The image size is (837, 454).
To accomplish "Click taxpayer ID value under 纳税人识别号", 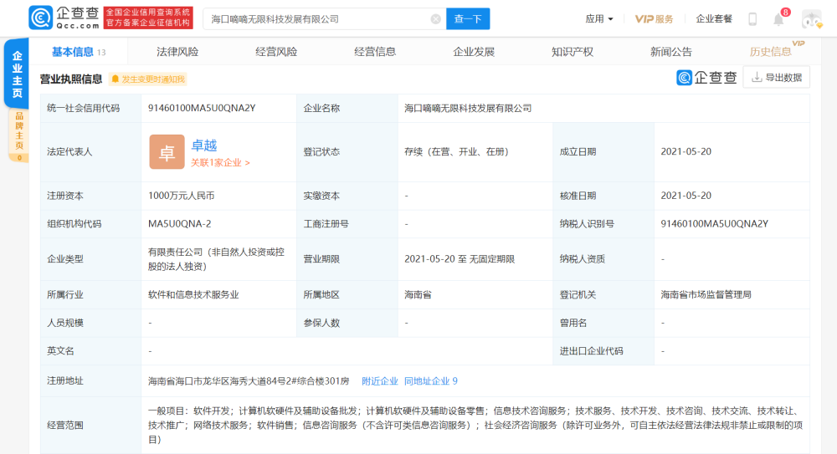I will [714, 223].
